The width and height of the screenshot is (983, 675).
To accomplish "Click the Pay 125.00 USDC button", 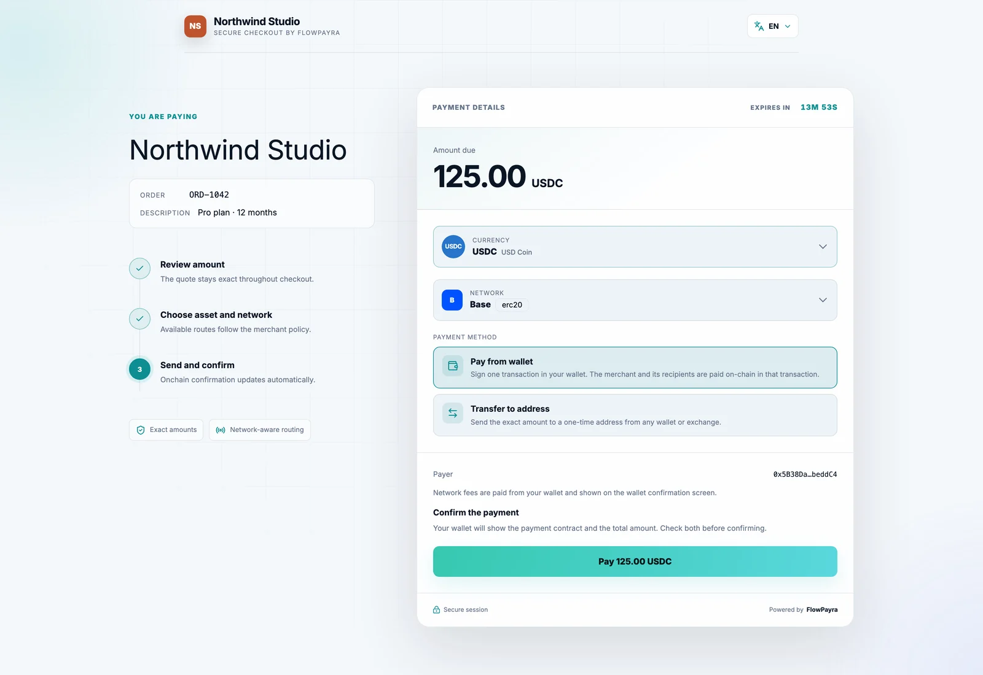I will [x=635, y=561].
